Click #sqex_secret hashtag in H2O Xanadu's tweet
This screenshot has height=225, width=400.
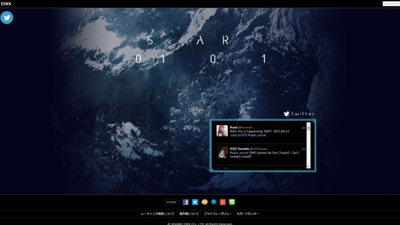tap(239, 153)
